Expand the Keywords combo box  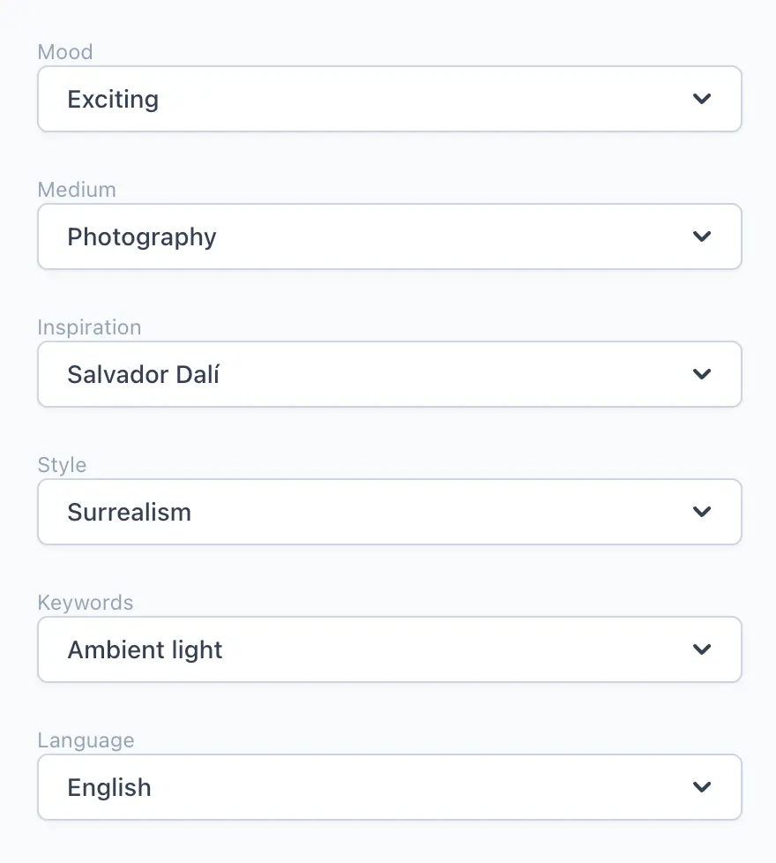[389, 649]
